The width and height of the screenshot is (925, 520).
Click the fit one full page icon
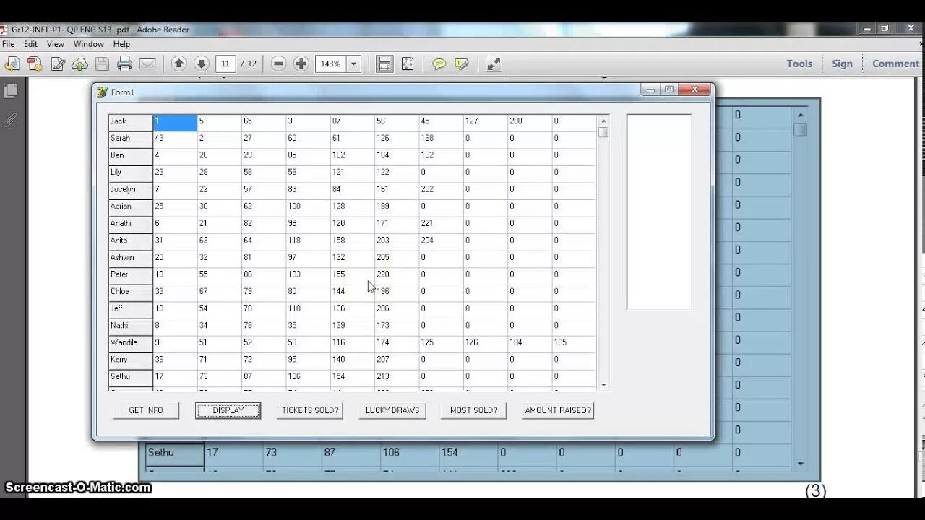[408, 64]
